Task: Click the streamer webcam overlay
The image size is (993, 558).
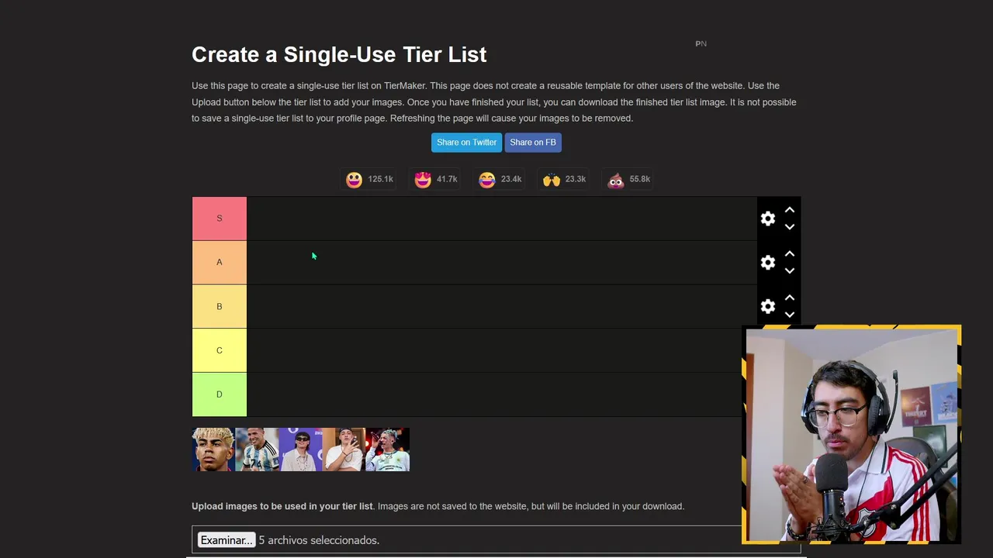Action: 852,435
